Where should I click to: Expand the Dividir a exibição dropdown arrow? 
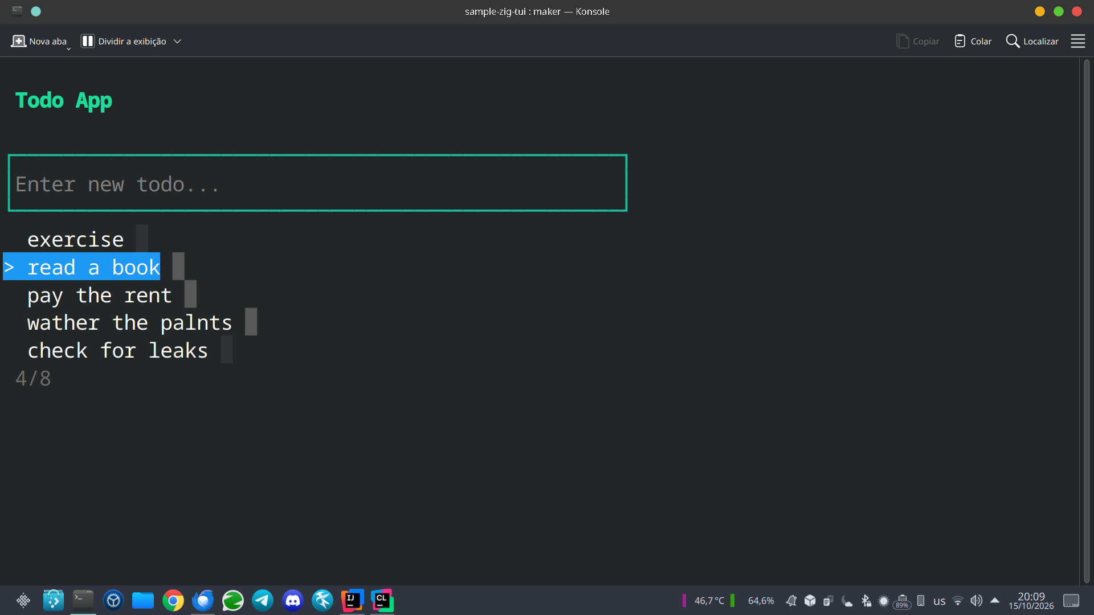177,41
